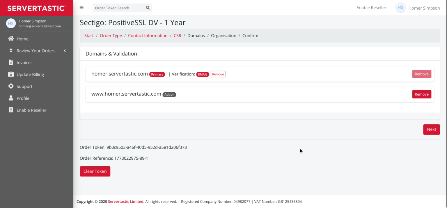
Task: Click Organisation breadcrumb text
Action: pyautogui.click(x=223, y=36)
